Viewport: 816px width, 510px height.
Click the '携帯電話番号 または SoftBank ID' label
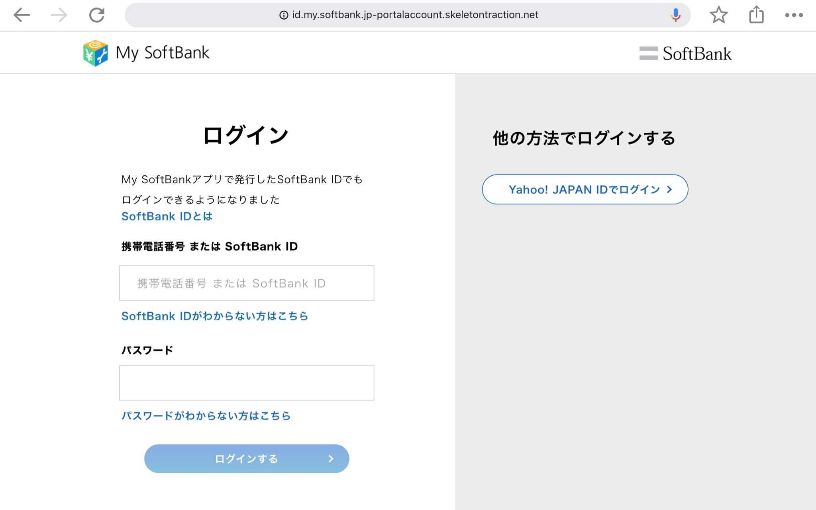coord(210,247)
